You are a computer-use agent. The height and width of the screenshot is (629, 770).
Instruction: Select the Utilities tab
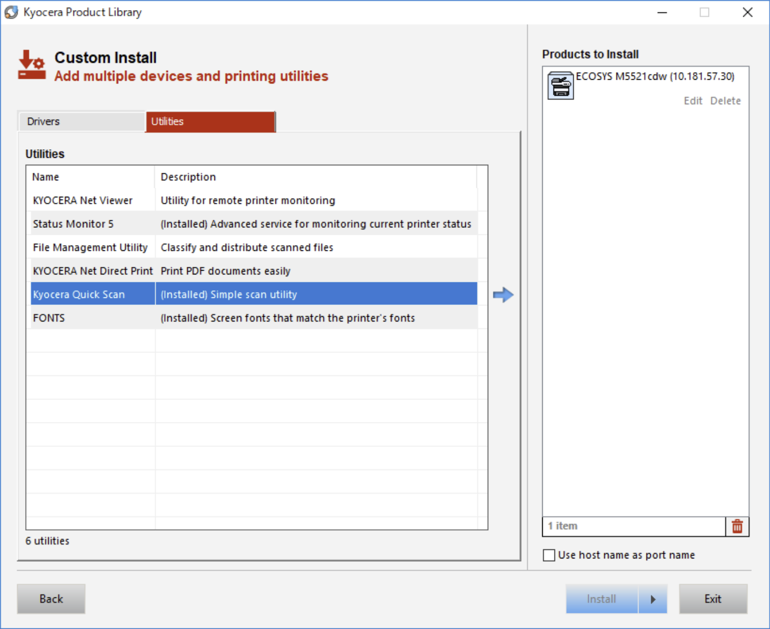point(210,121)
